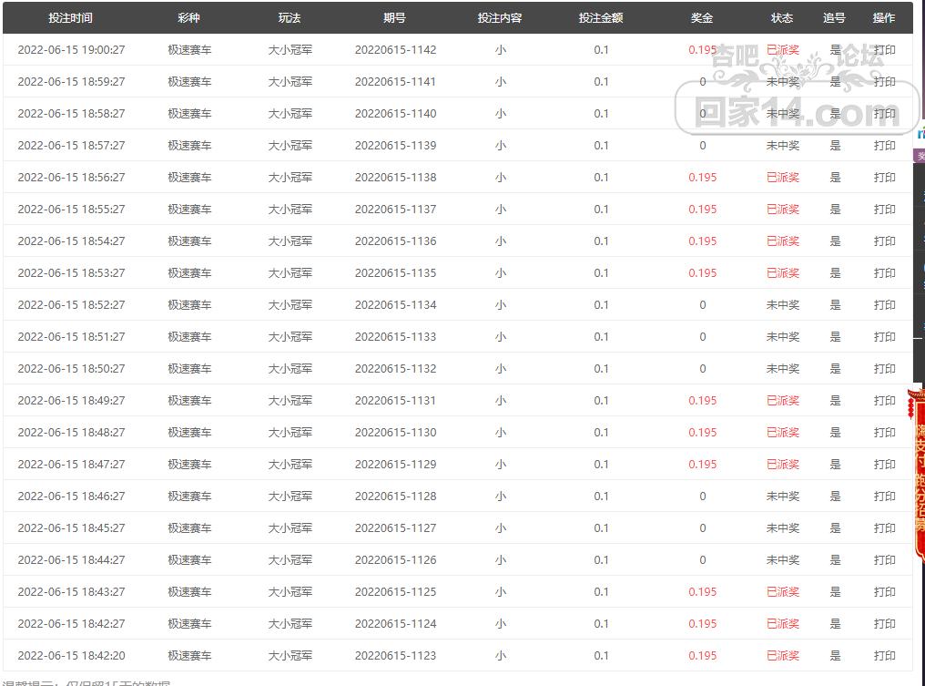
Task: Click the 0.1 bet amount for period 20220615-1129
Action: click(x=601, y=464)
